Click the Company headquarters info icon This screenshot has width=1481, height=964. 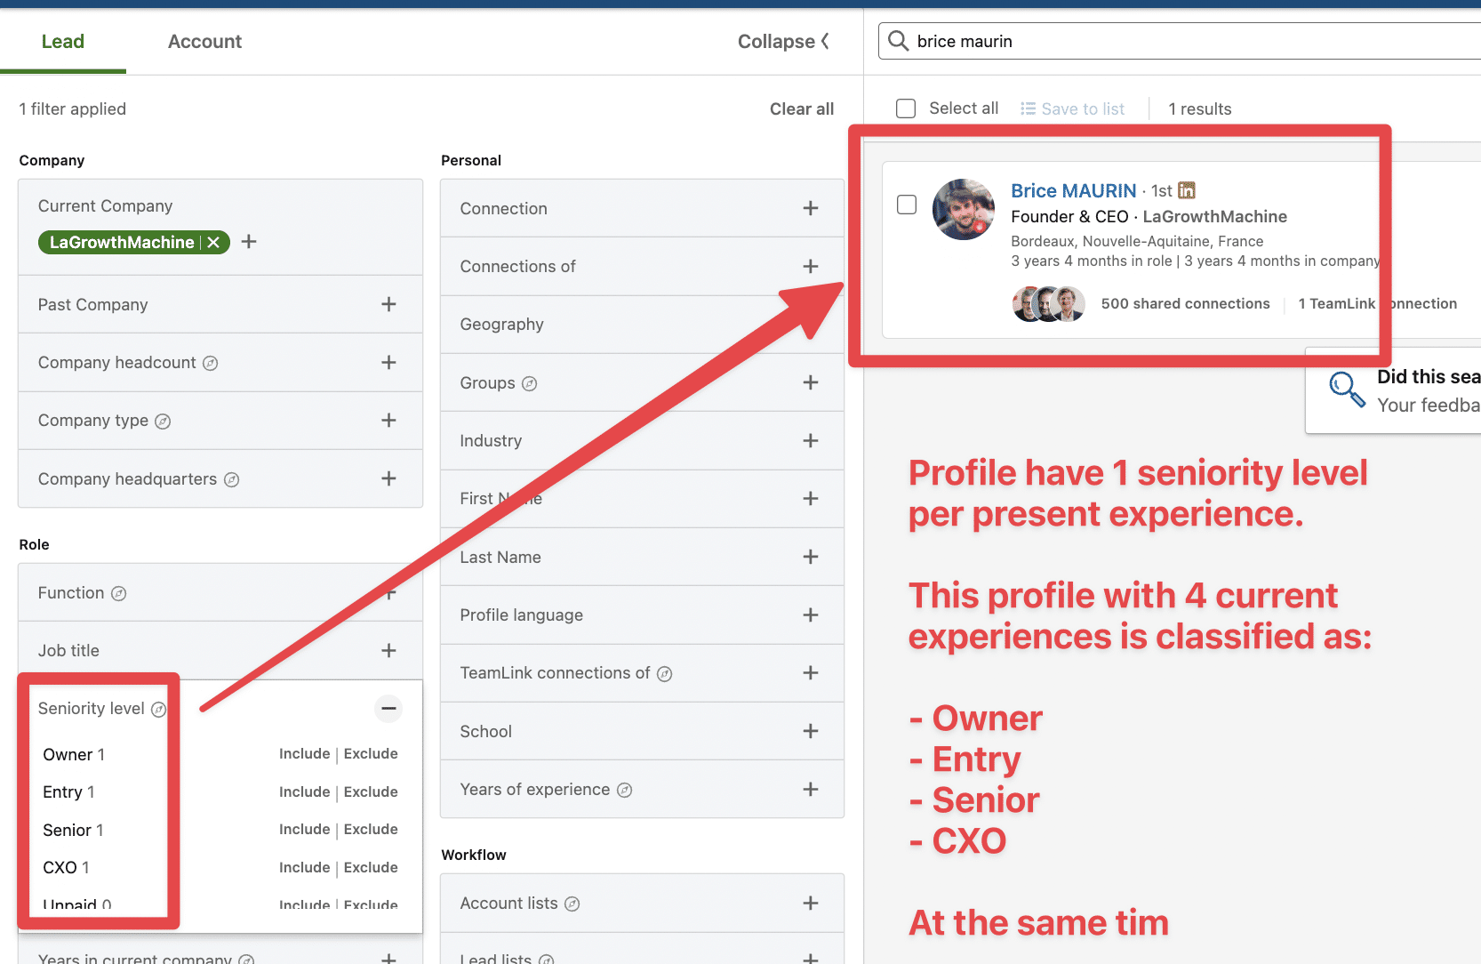232,479
